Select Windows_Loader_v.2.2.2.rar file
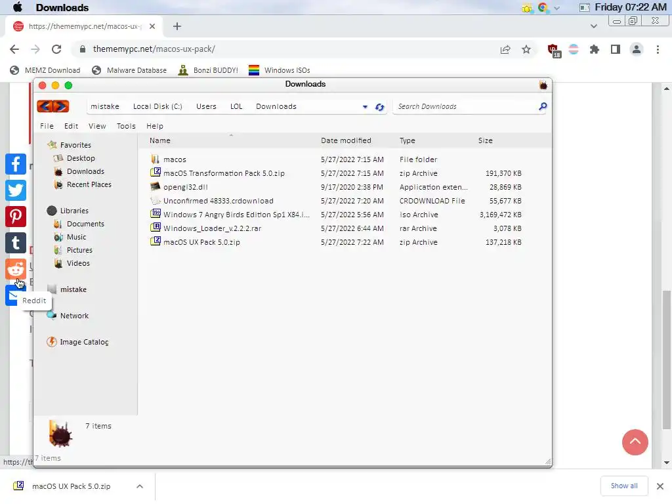This screenshot has width=672, height=504. click(337, 228)
